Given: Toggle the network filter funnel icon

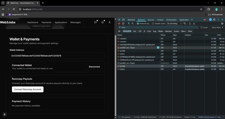Looking at the screenshot, I should 129,24.
